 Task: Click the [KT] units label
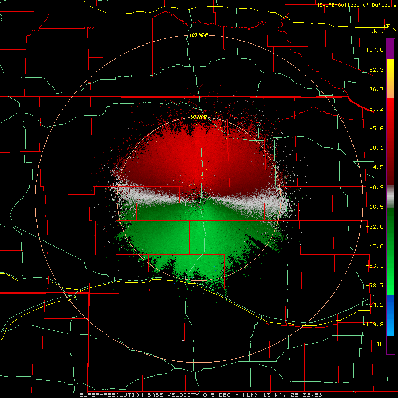click(378, 31)
